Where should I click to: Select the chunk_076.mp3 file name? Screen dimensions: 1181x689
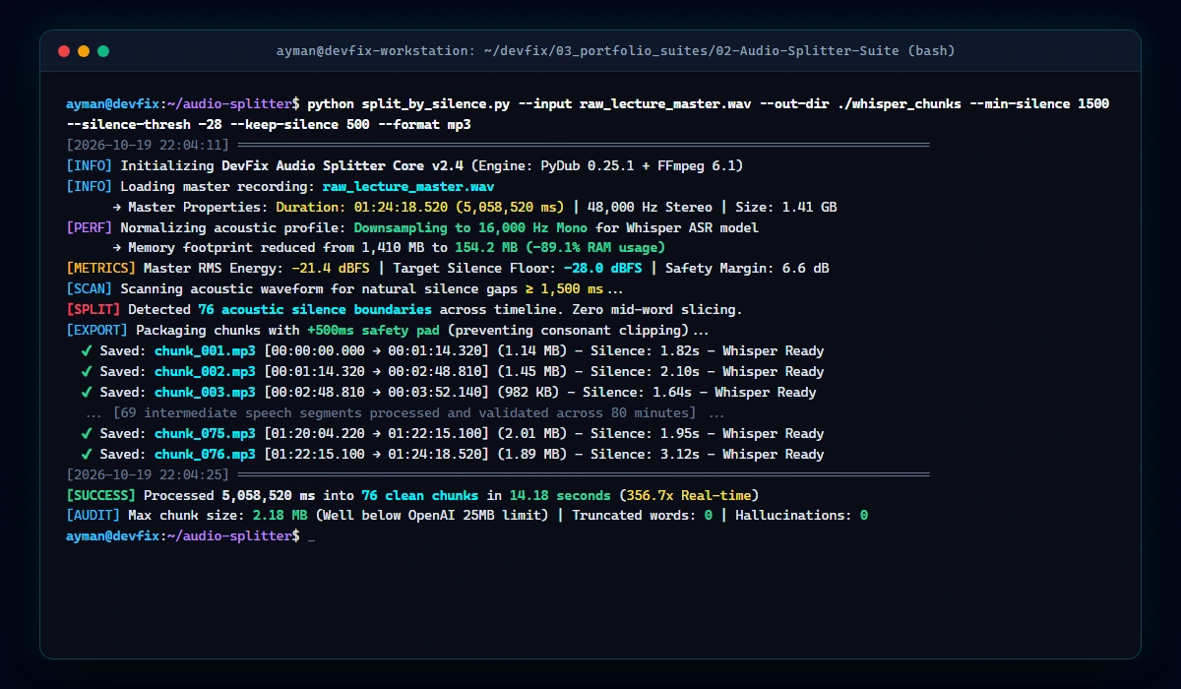(205, 455)
